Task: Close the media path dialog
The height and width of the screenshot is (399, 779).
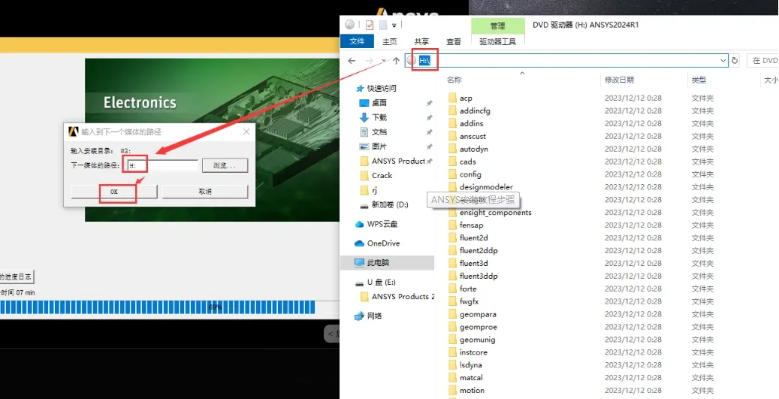Action: pos(246,131)
